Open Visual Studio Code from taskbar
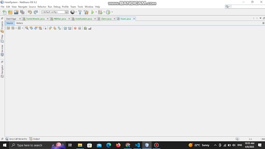The width and height of the screenshot is (265, 149). click(x=137, y=145)
